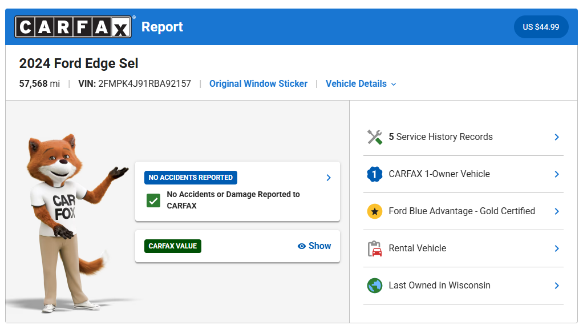Expand the No Accidents Reported card chevron
This screenshot has height=329, width=583.
[329, 178]
